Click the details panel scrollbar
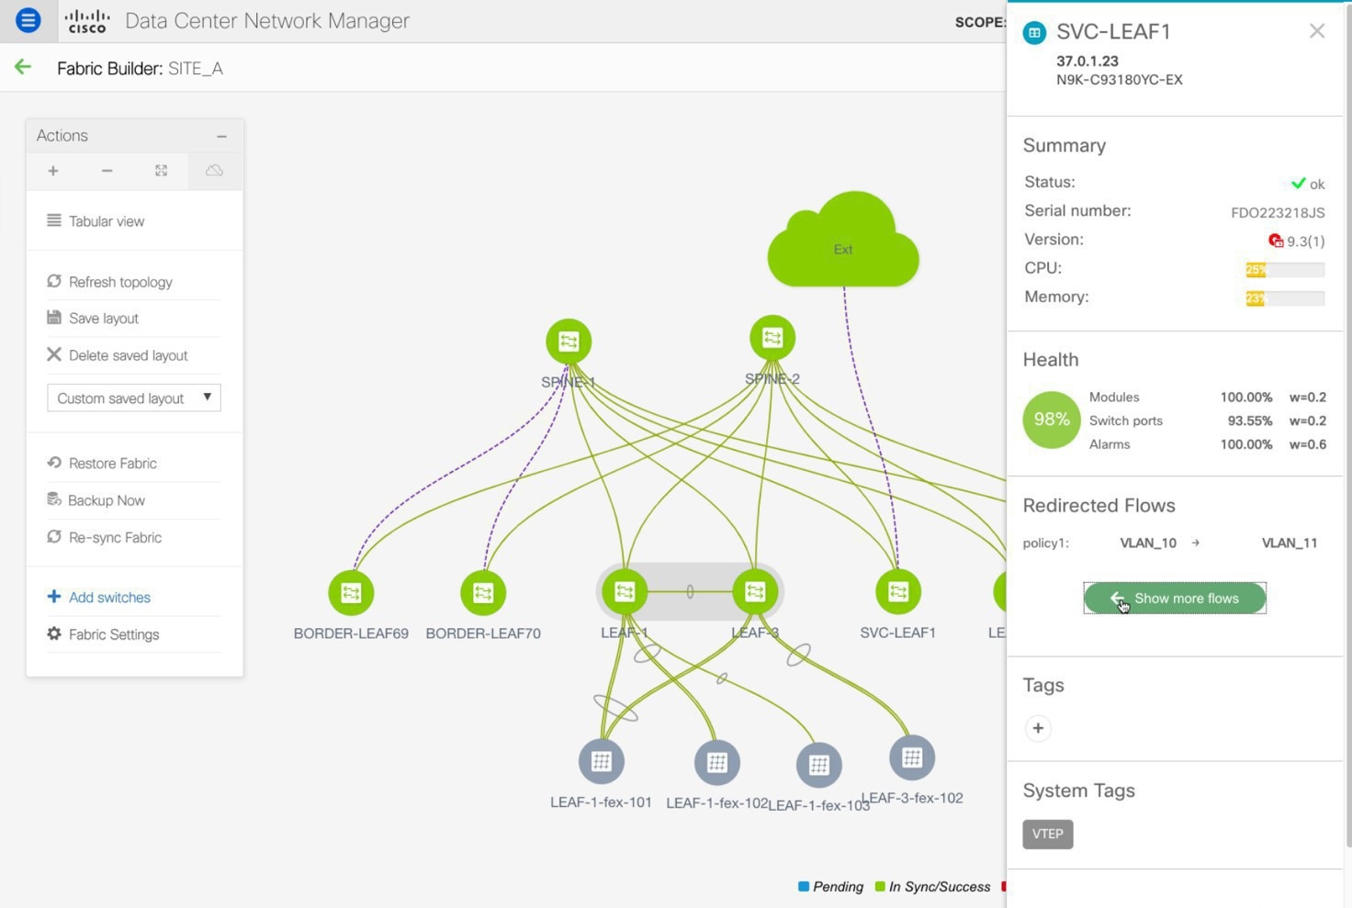Image resolution: width=1352 pixels, height=908 pixels. tap(1347, 424)
